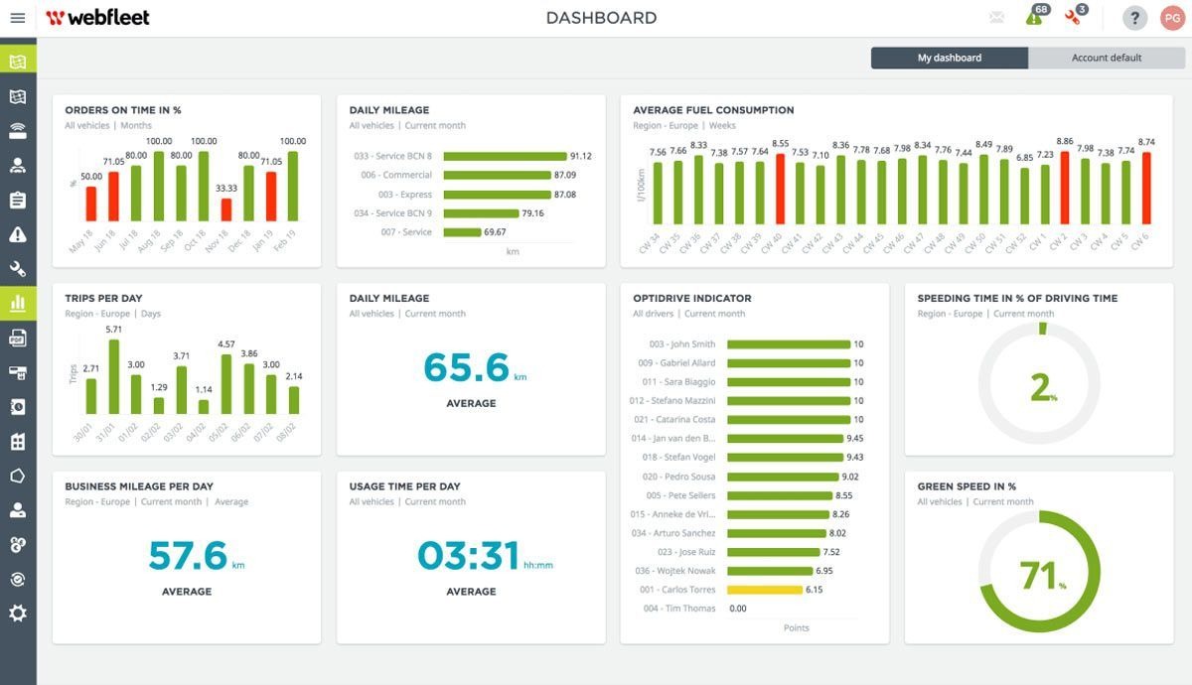Open alerts with the 68 badge

(x=1035, y=18)
